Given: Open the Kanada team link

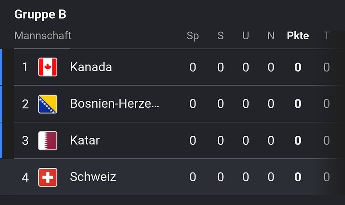Looking at the screenshot, I should tap(91, 67).
